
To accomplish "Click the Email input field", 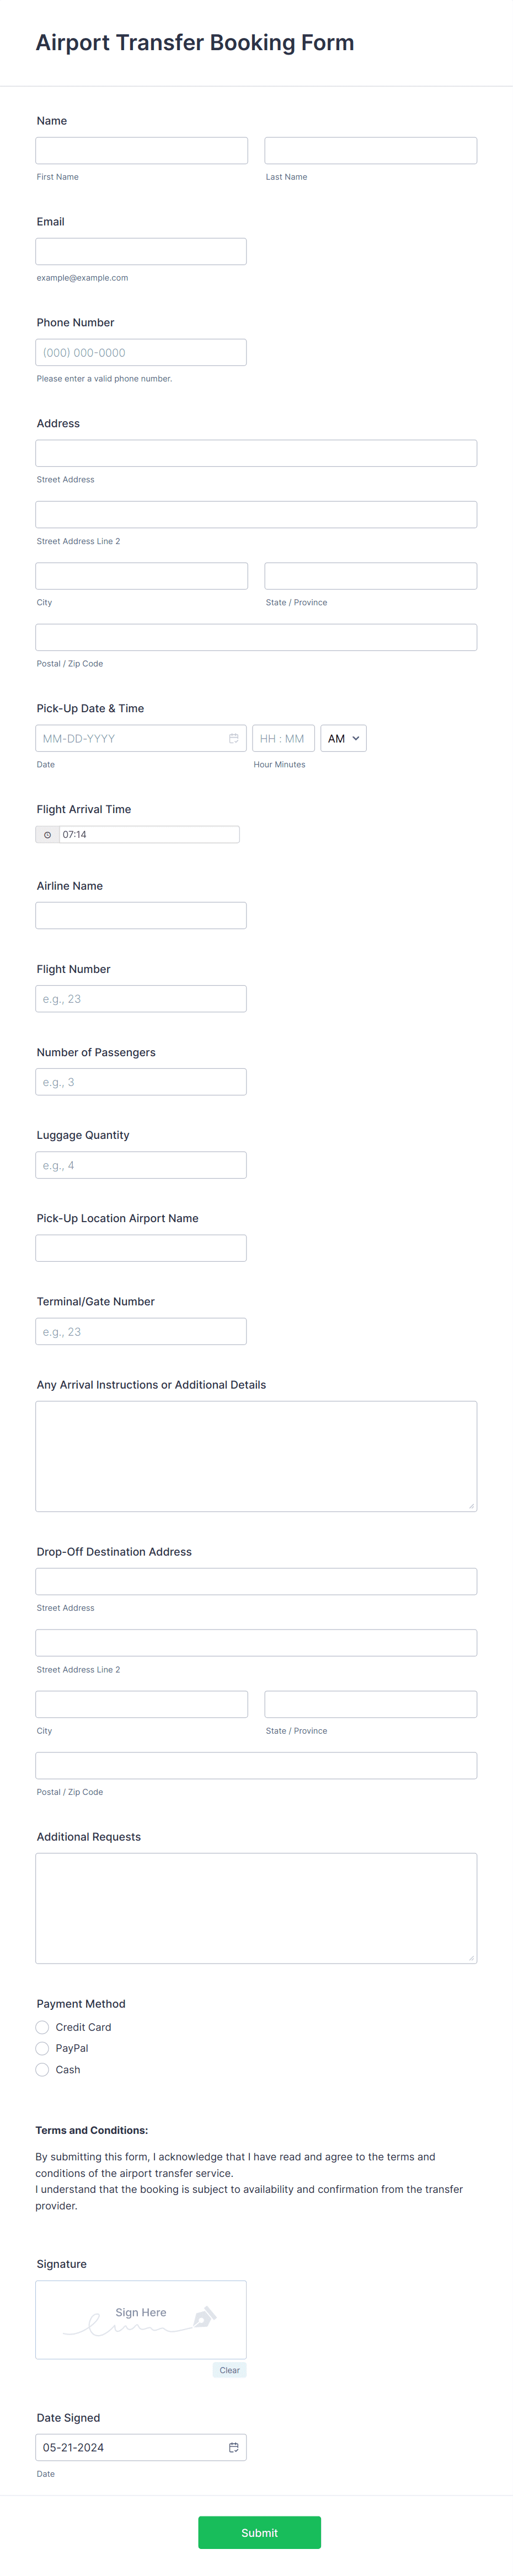I will tap(141, 251).
